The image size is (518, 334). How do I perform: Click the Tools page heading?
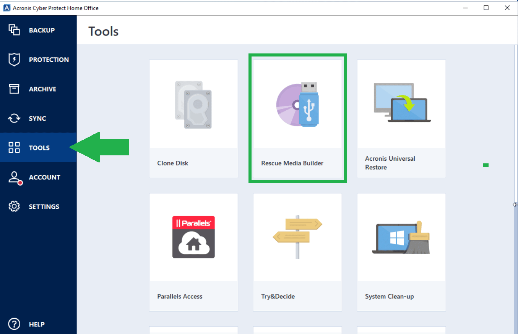click(x=104, y=31)
